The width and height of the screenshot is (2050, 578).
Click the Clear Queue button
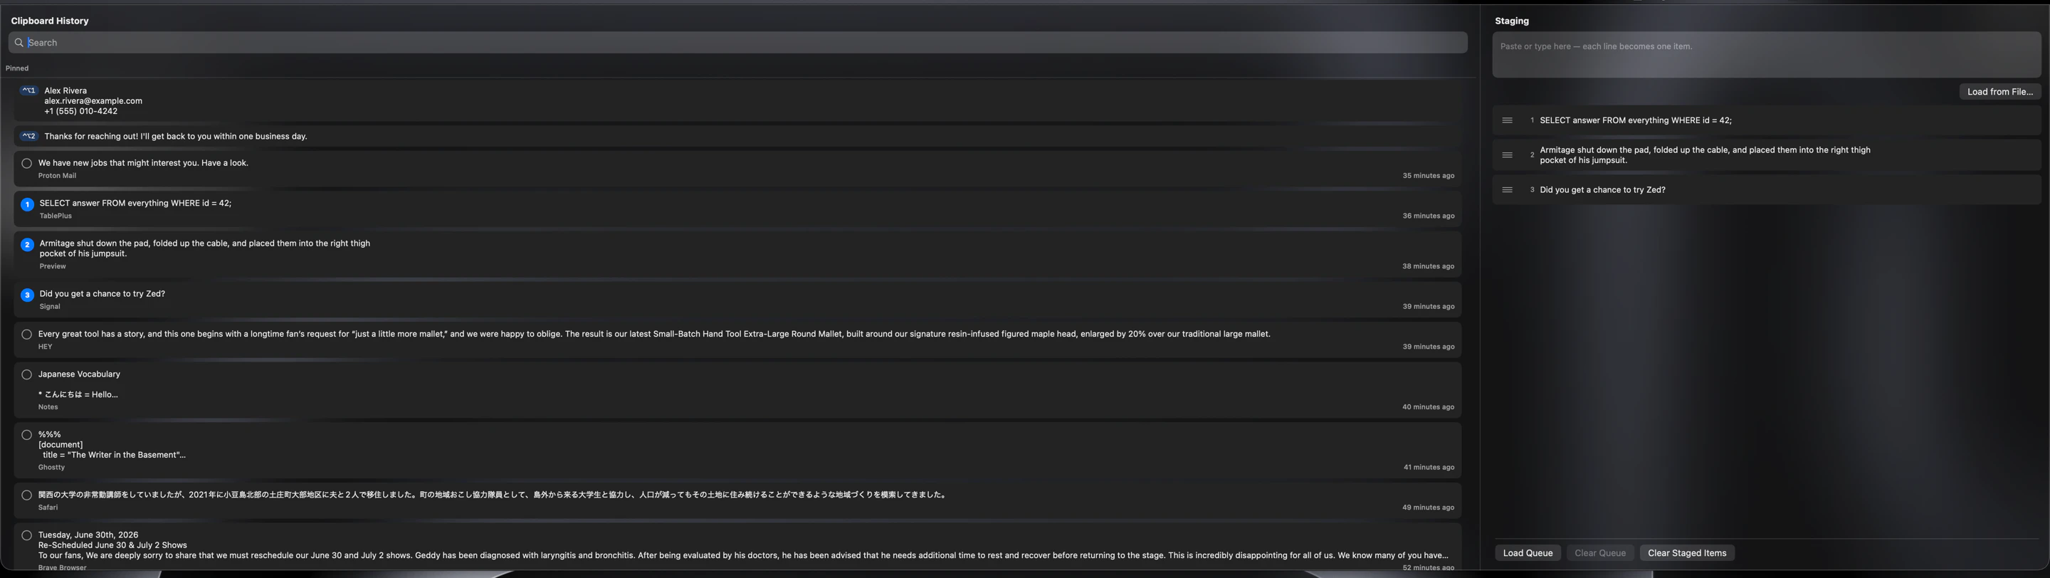[x=1599, y=553]
